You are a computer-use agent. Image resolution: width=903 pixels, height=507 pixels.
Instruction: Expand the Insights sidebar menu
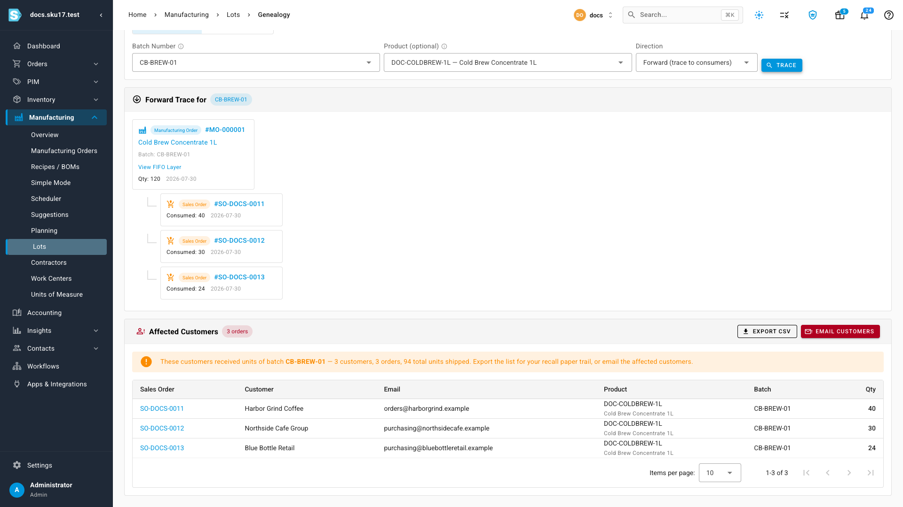point(96,330)
